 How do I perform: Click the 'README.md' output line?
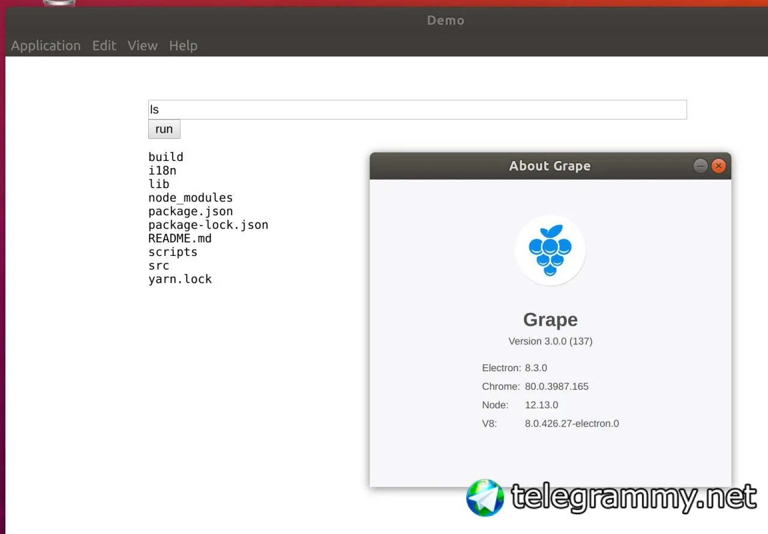tap(180, 238)
